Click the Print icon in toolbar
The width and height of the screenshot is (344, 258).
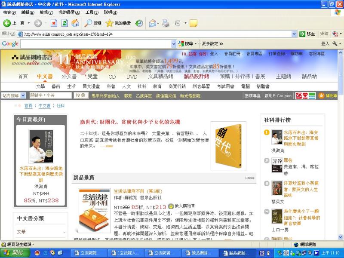click(166, 23)
